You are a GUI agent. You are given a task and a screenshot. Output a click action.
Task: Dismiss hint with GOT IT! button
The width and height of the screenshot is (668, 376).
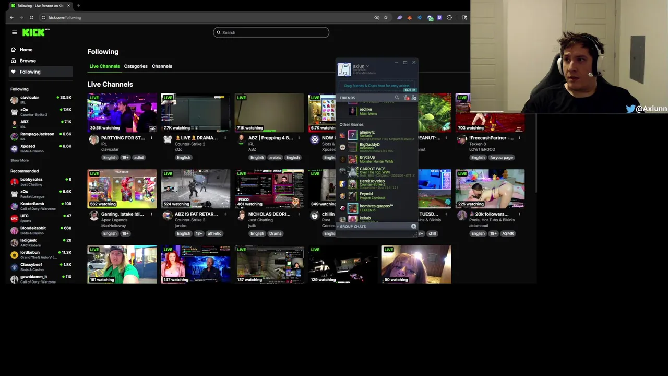pyautogui.click(x=410, y=90)
